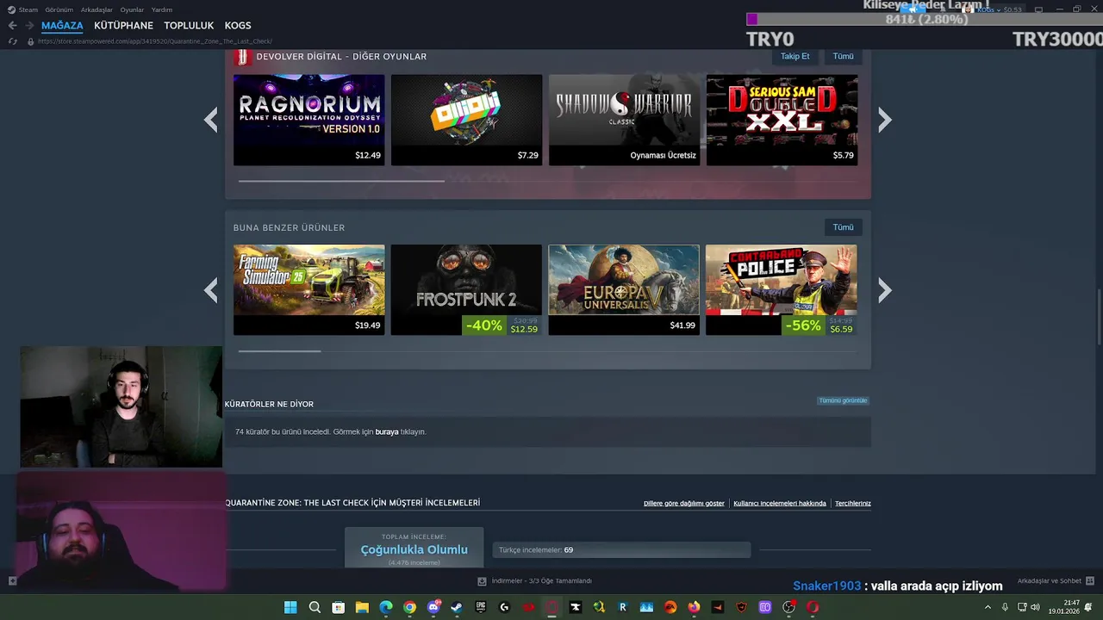This screenshot has height=620, width=1103.
Task: Open the Ragnorium game card
Action: [x=308, y=120]
